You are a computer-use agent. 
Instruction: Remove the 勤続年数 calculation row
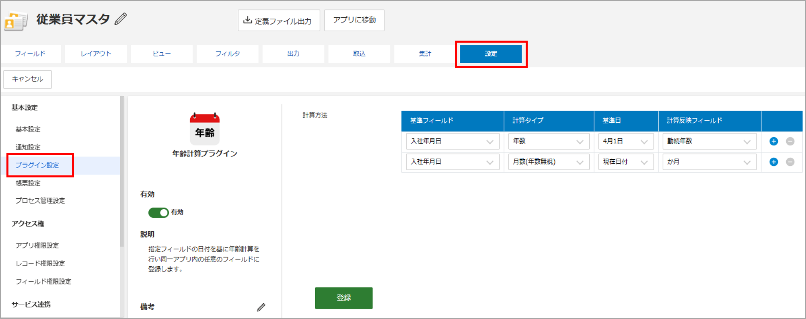[x=790, y=141]
